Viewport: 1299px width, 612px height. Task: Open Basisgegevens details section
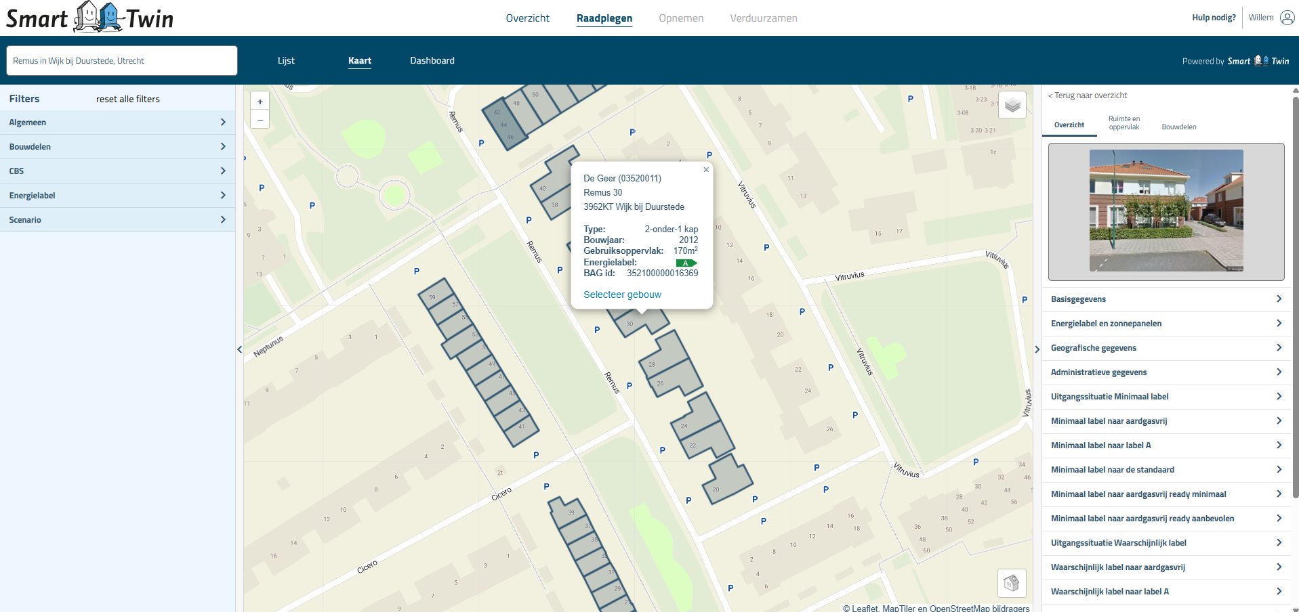pos(1166,299)
